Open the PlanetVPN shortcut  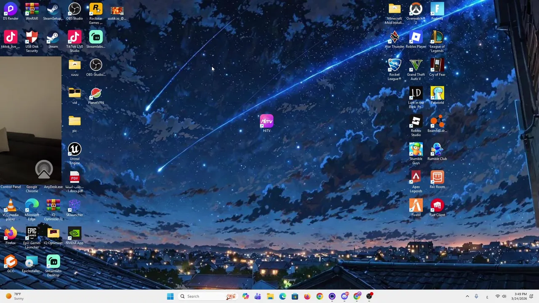tap(96, 96)
